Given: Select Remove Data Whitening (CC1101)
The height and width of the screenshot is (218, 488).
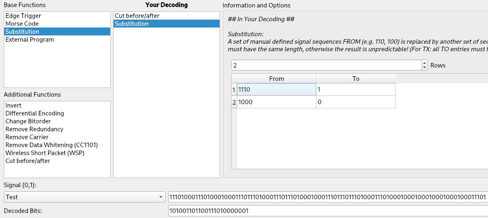Looking at the screenshot, I should coord(51,145).
